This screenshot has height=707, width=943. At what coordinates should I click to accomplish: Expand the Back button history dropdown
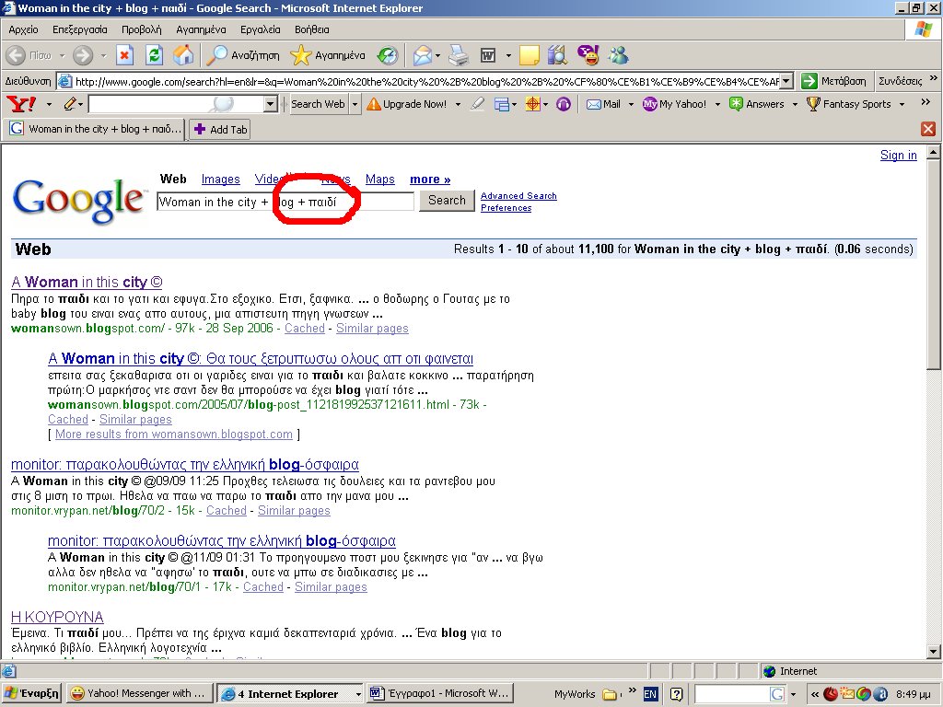62,56
